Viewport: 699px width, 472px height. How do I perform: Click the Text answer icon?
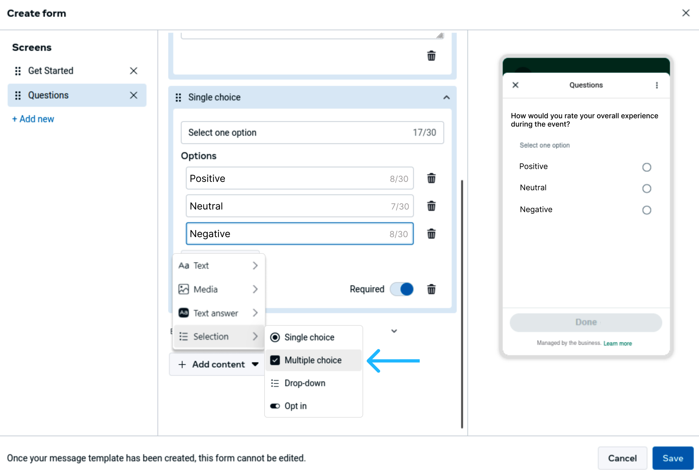tap(184, 313)
